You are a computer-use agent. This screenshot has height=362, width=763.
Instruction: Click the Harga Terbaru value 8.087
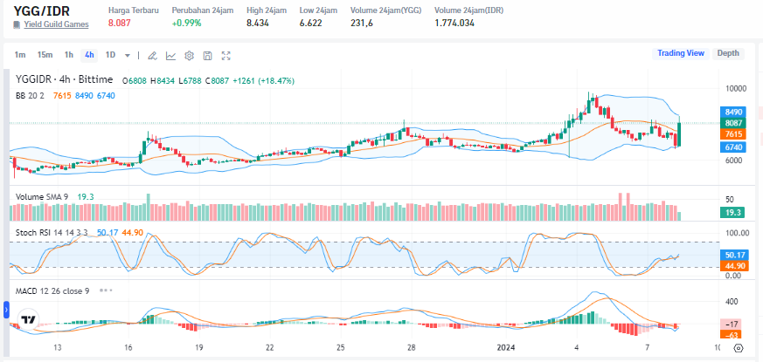[x=120, y=23]
